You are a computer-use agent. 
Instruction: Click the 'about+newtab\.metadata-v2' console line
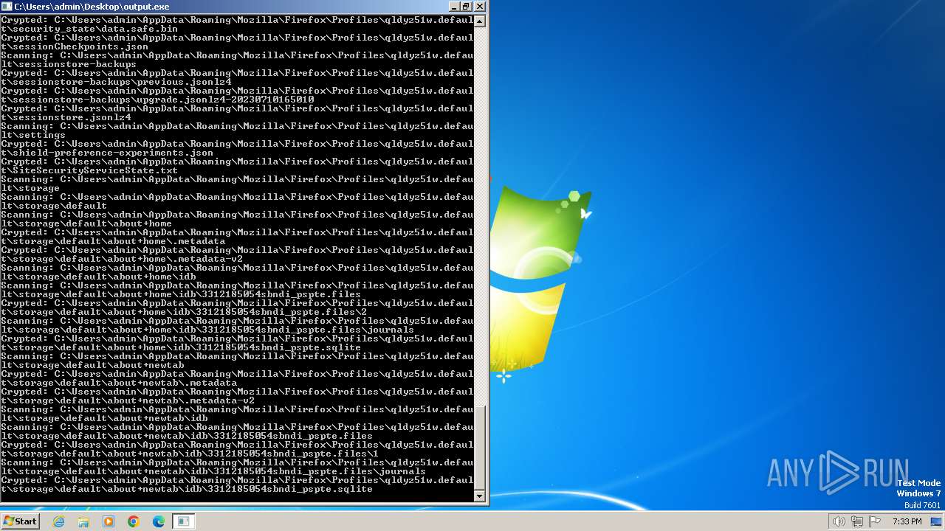point(128,400)
